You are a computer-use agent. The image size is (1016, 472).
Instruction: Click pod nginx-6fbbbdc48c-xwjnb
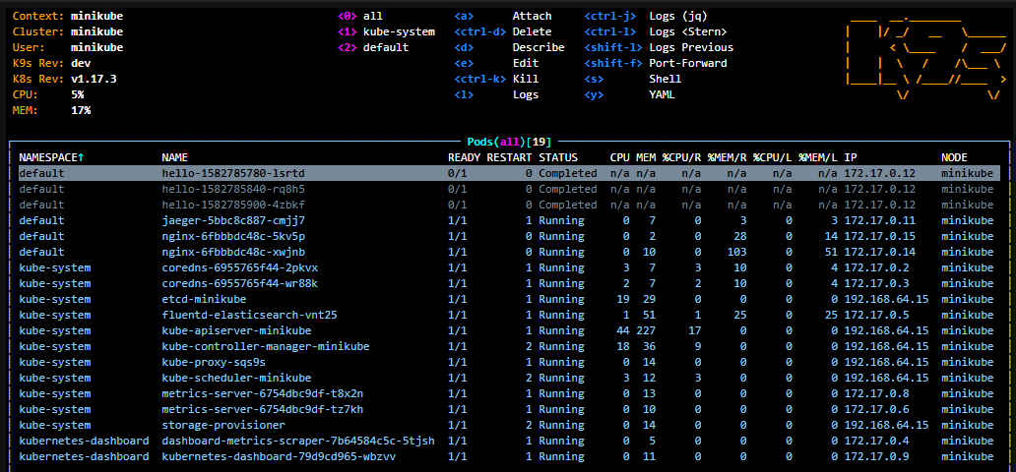505,252
